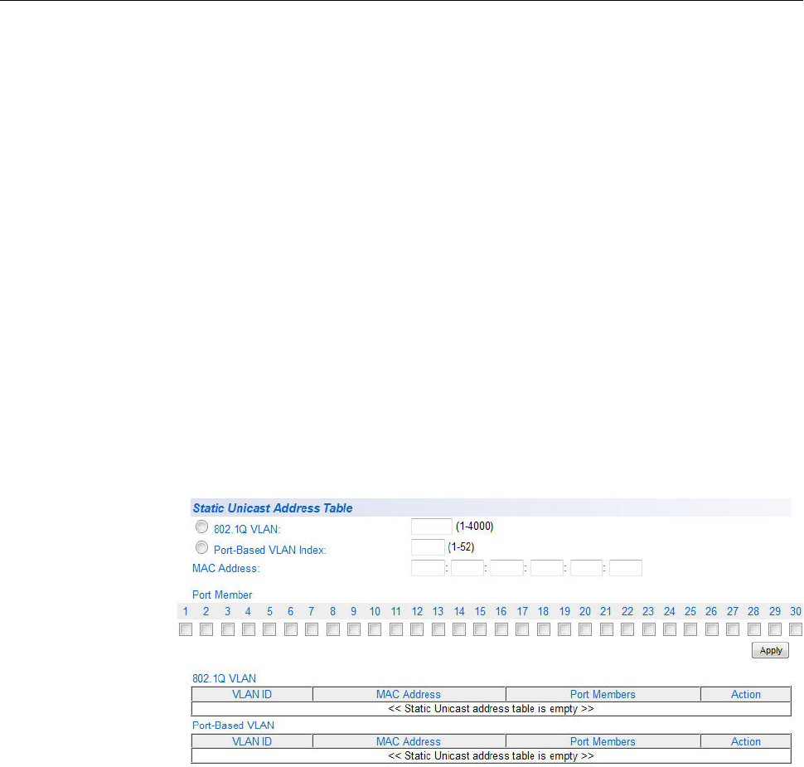Check port member 8 checkbox
The height and width of the screenshot is (767, 804).
click(332, 629)
